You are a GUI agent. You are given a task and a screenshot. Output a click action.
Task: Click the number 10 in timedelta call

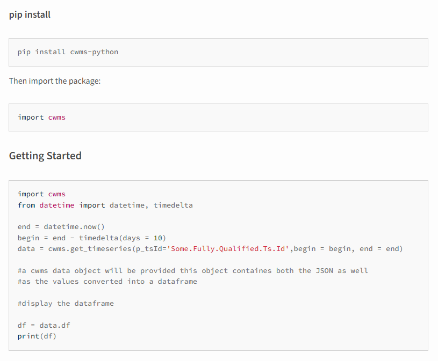[158, 238]
